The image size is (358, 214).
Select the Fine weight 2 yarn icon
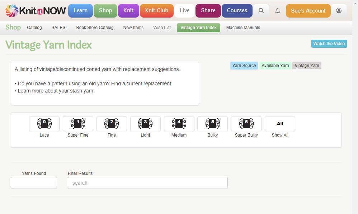112,124
